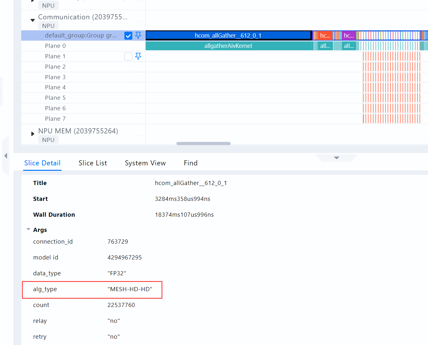Select the allgatherAivKernel slice
This screenshot has height=345, width=428.
(x=228, y=46)
